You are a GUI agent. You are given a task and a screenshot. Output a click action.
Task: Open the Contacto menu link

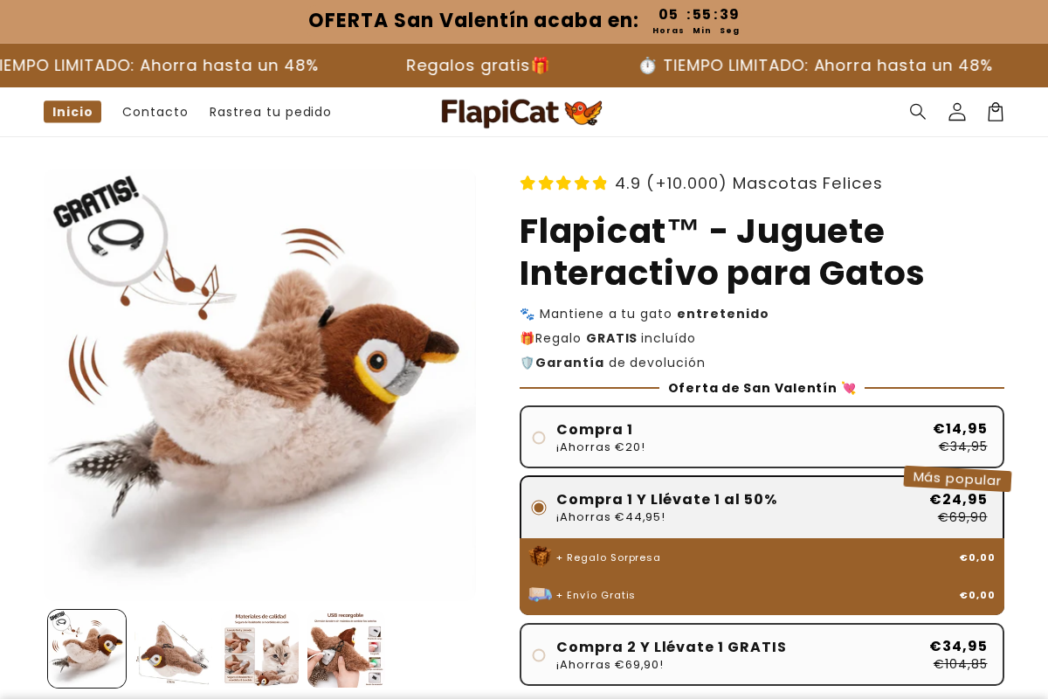[155, 112]
